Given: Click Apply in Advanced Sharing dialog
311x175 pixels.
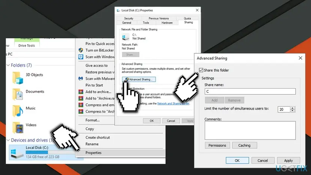Looking at the screenshot, I should click(x=288, y=160).
